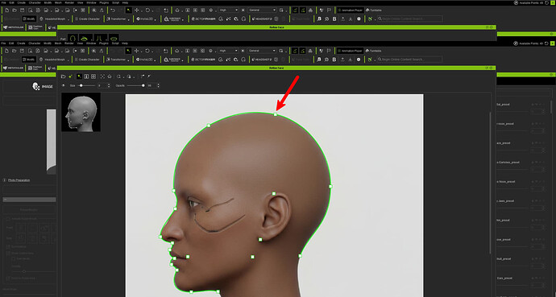The image size is (556, 297).
Task: Click the Headshot 2 button in front window
Action: coord(261,60)
